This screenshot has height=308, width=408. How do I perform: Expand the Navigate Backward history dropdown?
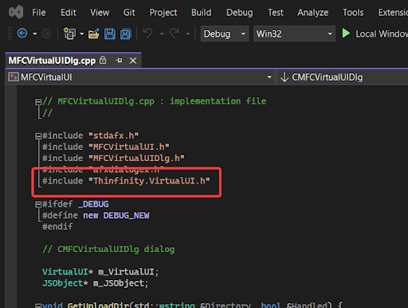pos(35,34)
